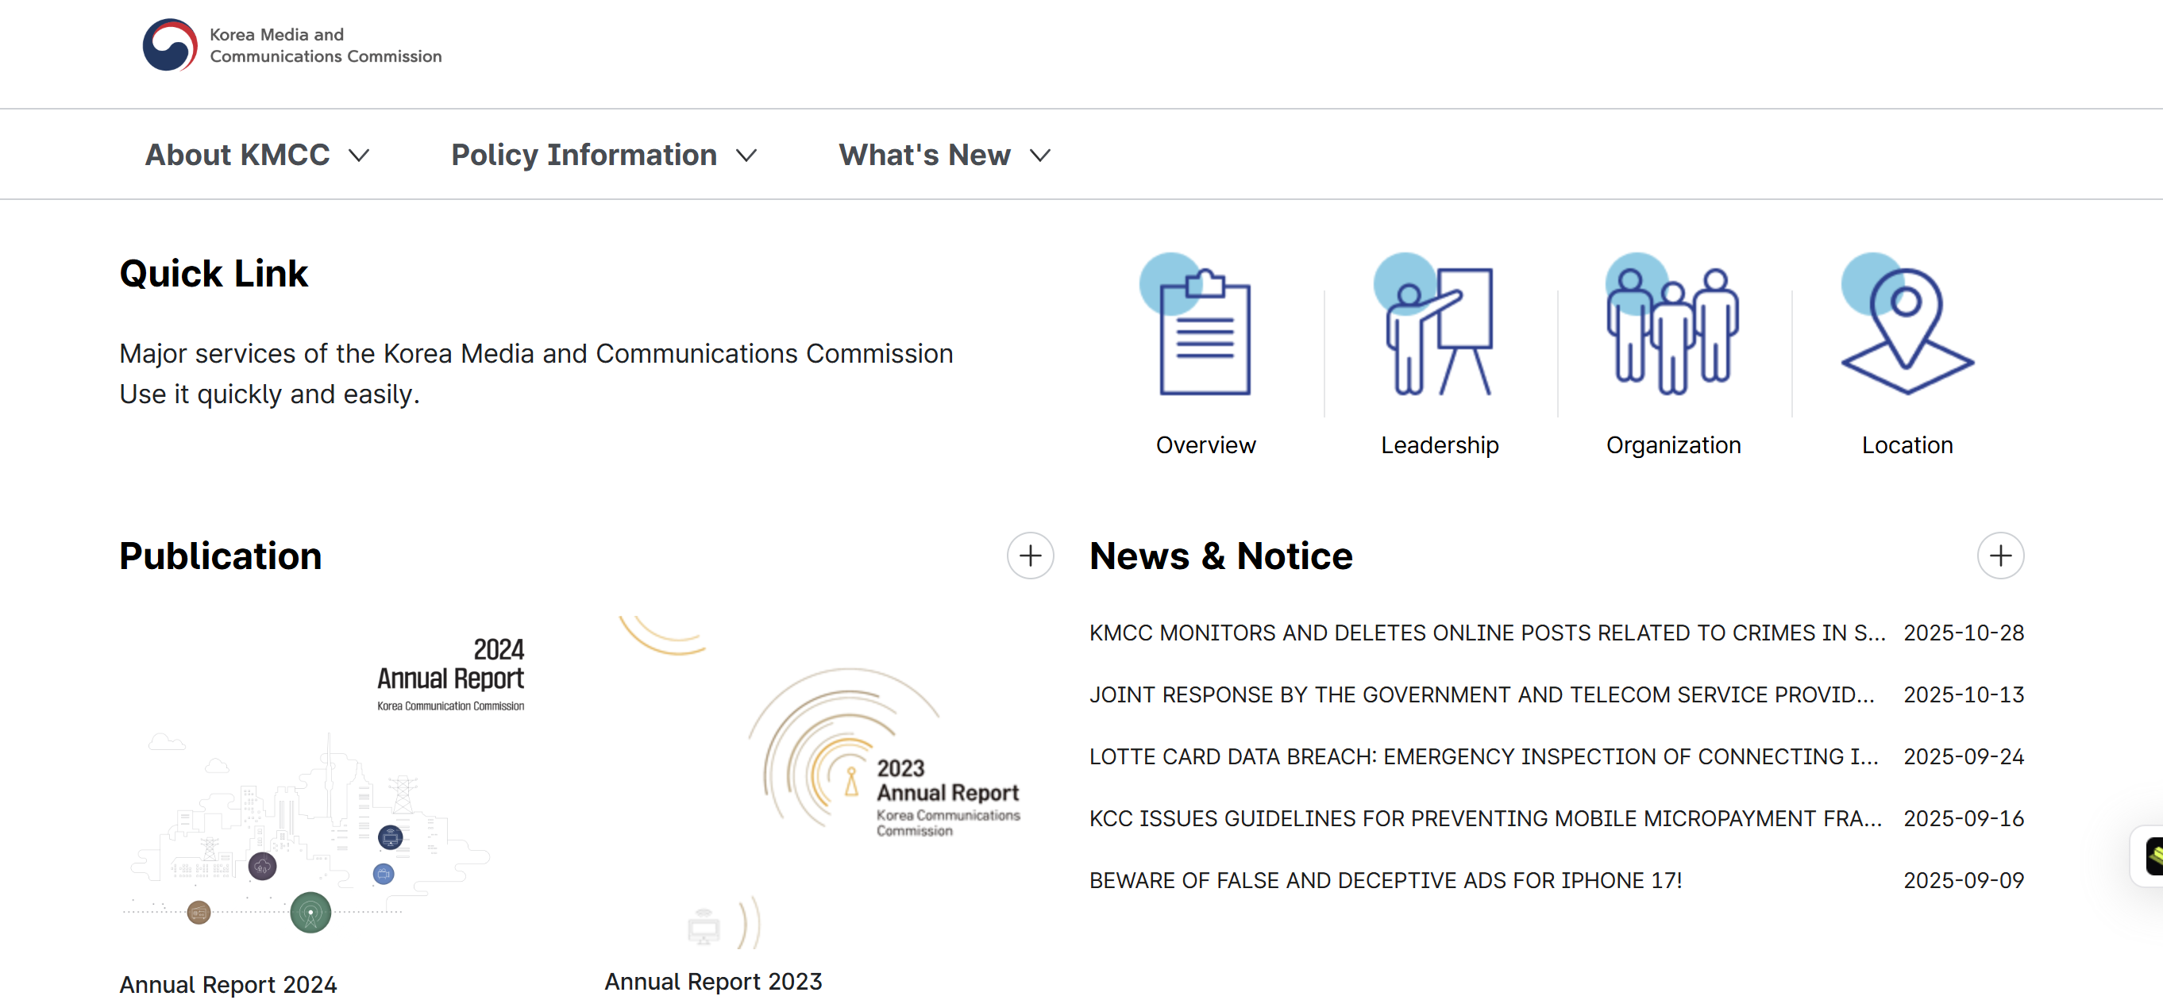Open the mobile micropayment fraud guidelines notice

coord(1485,818)
